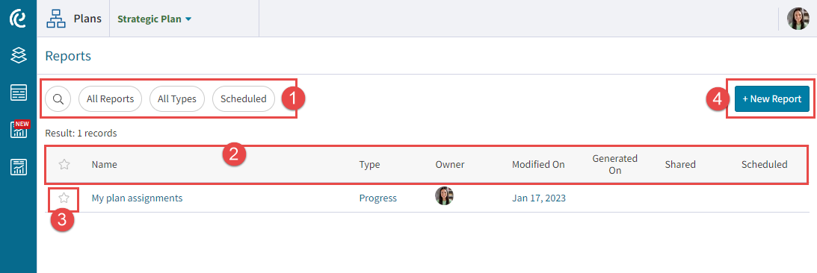Screen dimensions: 817x273
Task: Click the Plans hierarchy icon
Action: (56, 19)
